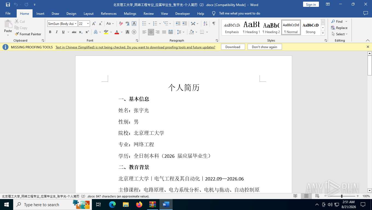Click Don't show again button
The image size is (372, 210).
click(265, 47)
